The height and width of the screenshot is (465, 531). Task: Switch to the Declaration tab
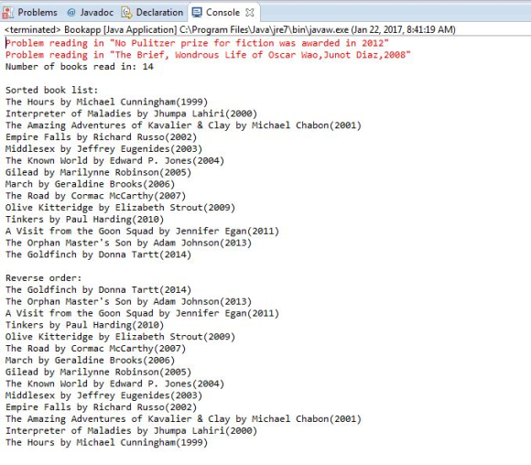click(x=159, y=13)
